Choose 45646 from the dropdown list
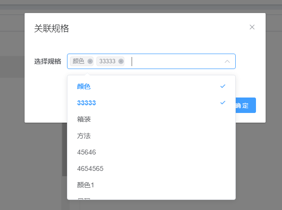This screenshot has width=282, height=210. pos(151,152)
